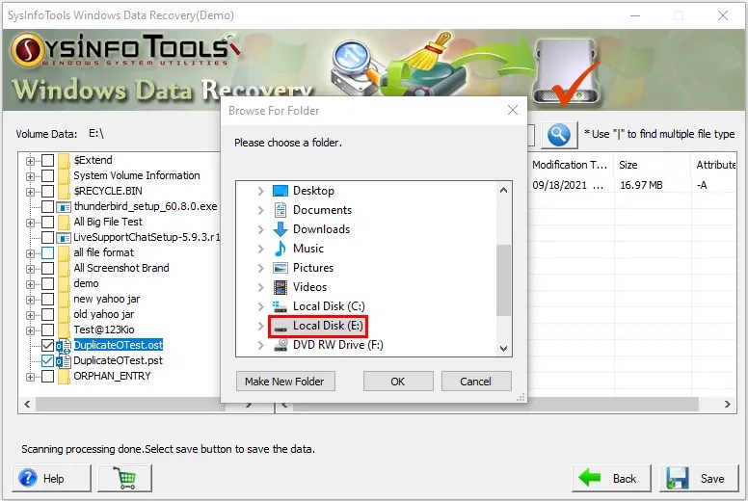Expand the Test@123Kio tree node
This screenshot has height=501, width=748.
coord(30,330)
